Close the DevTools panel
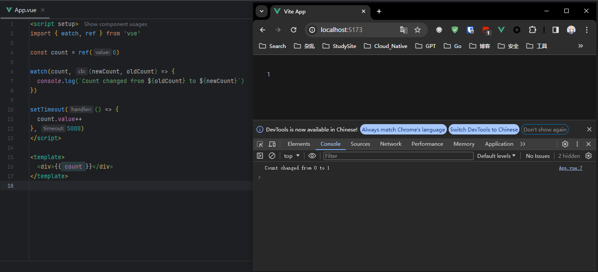598x272 pixels. 589,144
